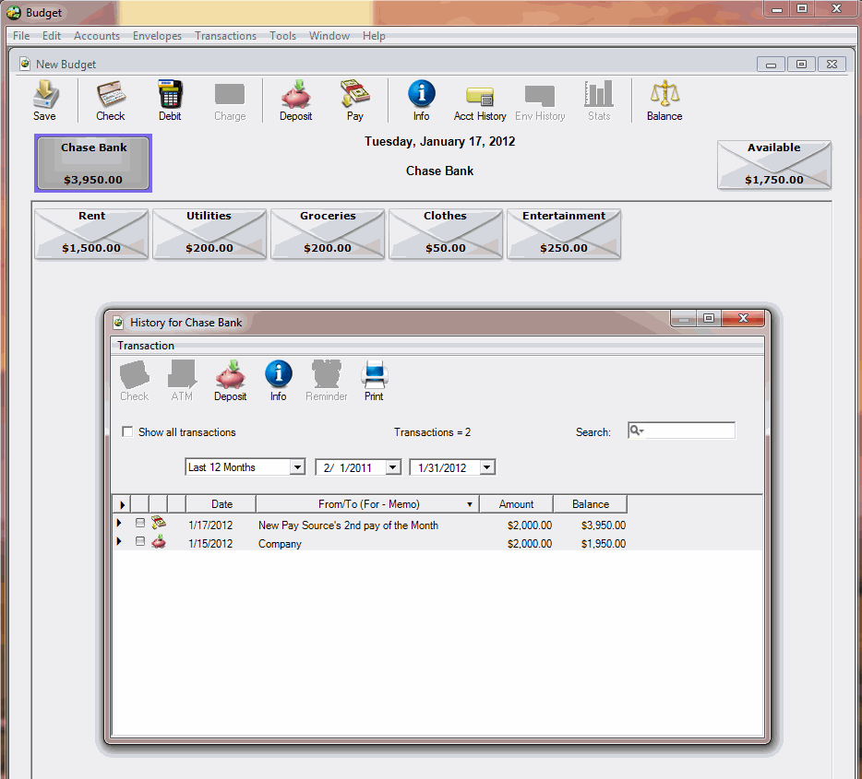Open the Last 12 Months dropdown

[297, 467]
